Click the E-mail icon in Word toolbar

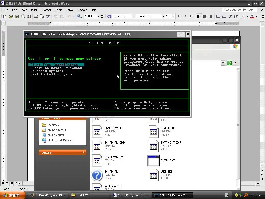click(x=23, y=16)
